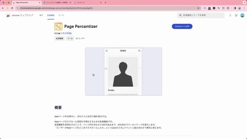
Task: Open the テーマ navigation tab
Action: coord(61,15)
